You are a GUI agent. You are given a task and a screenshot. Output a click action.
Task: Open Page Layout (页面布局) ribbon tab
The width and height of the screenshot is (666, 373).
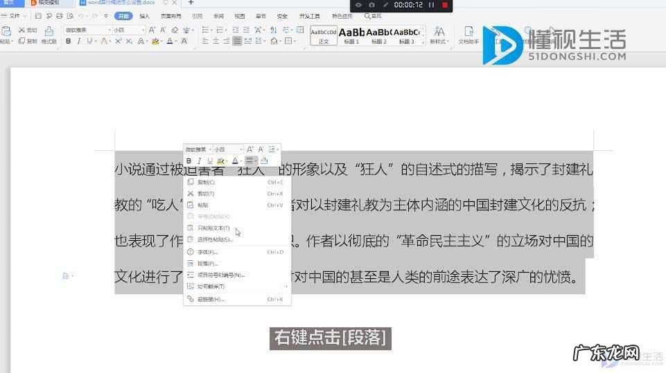point(170,16)
